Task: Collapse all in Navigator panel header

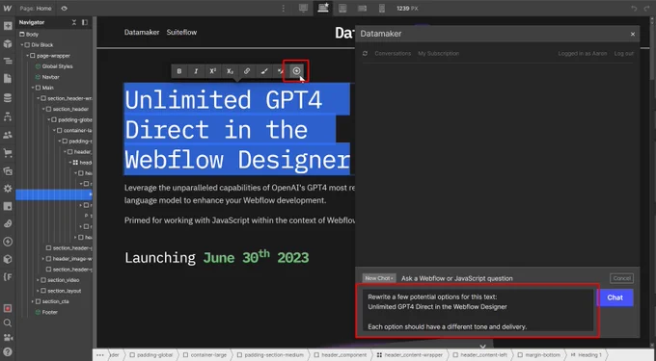Action: [74, 22]
